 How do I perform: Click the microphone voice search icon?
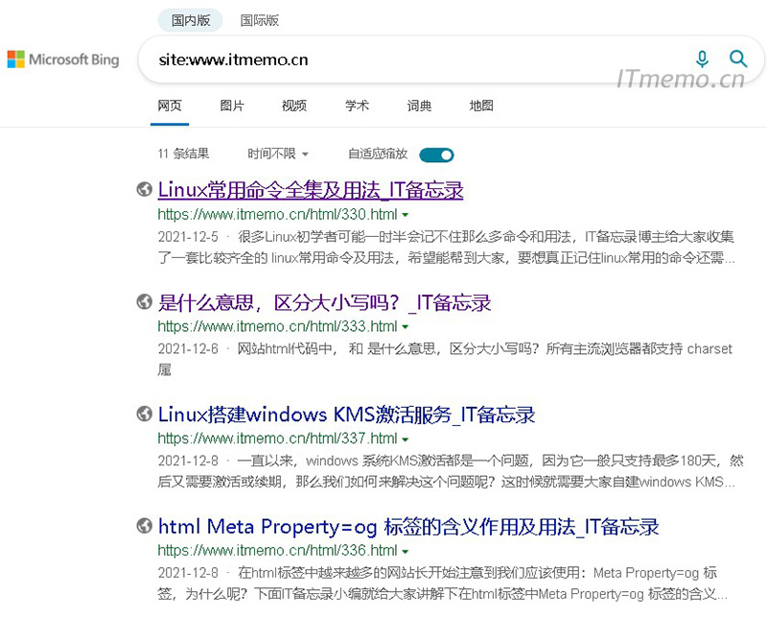702,59
